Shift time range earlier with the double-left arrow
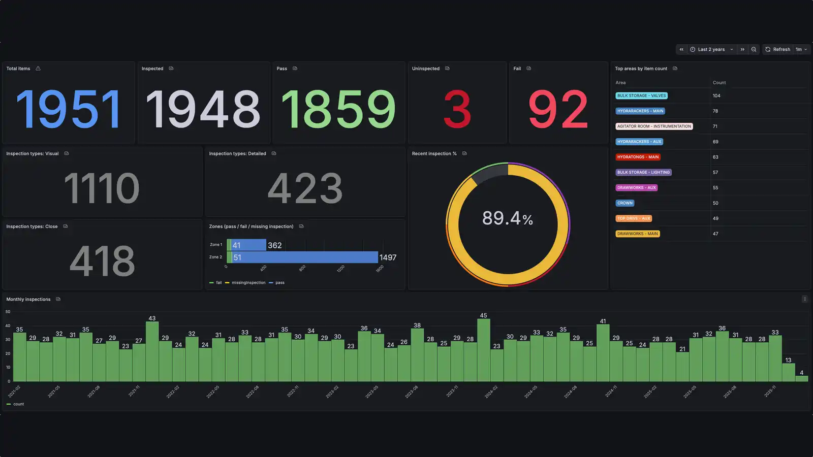 tap(681, 49)
